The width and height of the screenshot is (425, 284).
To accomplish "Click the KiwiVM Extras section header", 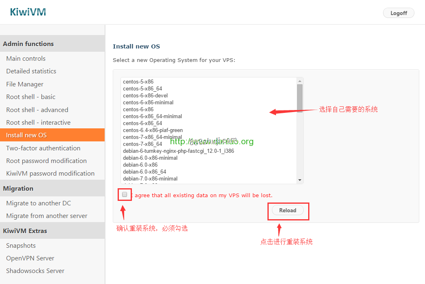I will (53, 231).
